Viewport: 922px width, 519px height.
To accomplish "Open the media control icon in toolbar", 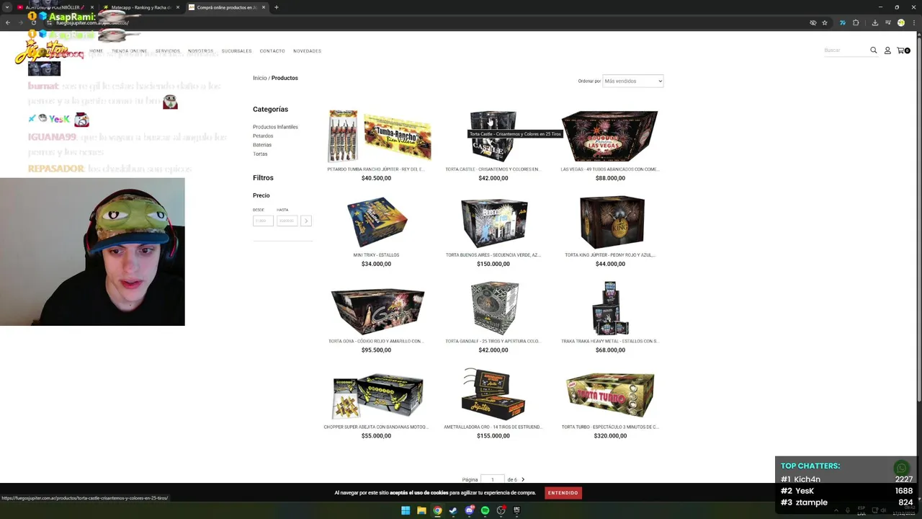I will coord(887,22).
